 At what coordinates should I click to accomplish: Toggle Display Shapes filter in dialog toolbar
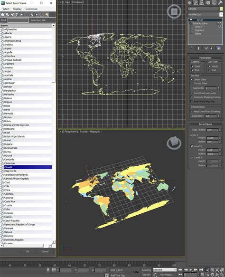click(8, 15)
